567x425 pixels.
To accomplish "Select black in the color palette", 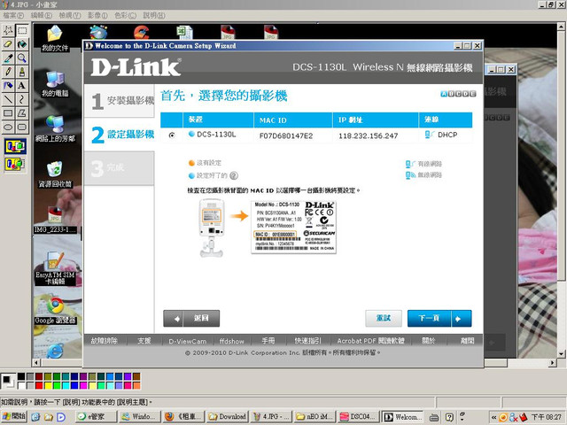I will click(21, 377).
